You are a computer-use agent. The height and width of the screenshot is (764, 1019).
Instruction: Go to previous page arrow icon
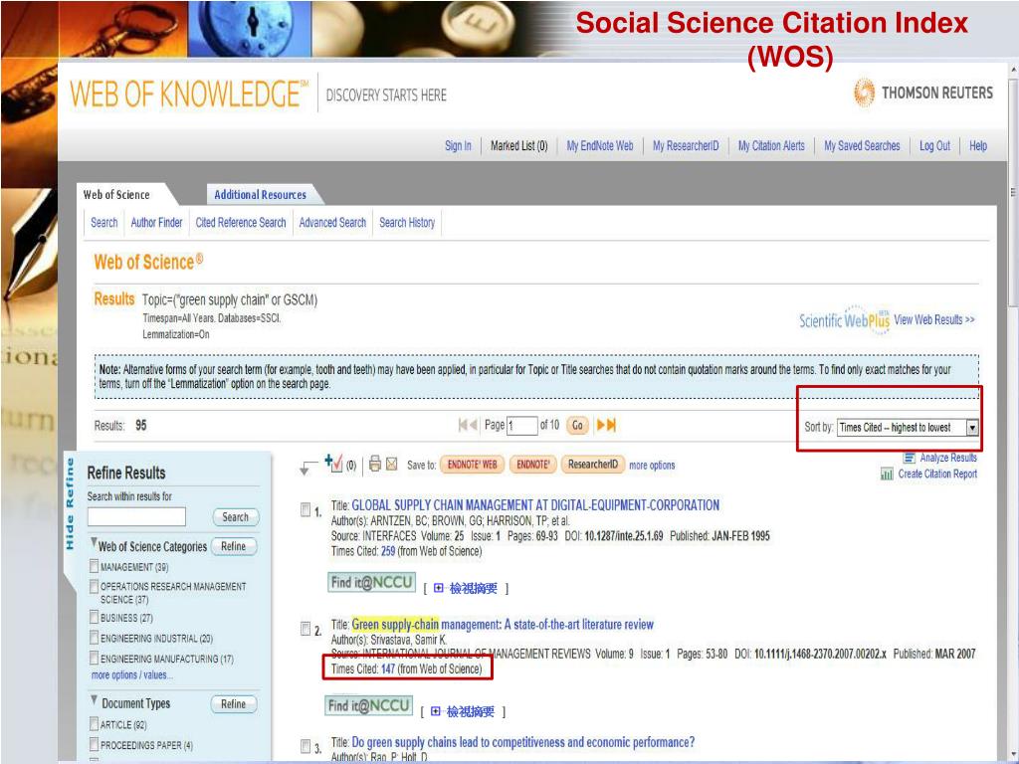473,425
